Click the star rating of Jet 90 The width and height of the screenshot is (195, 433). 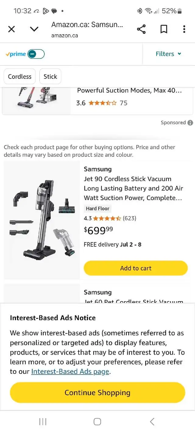[x=107, y=218]
